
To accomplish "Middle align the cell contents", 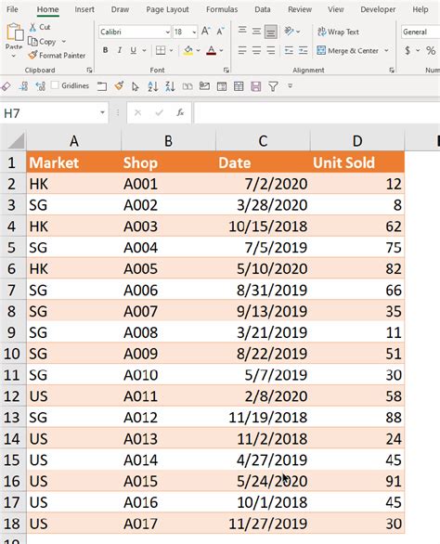I will click(x=256, y=32).
